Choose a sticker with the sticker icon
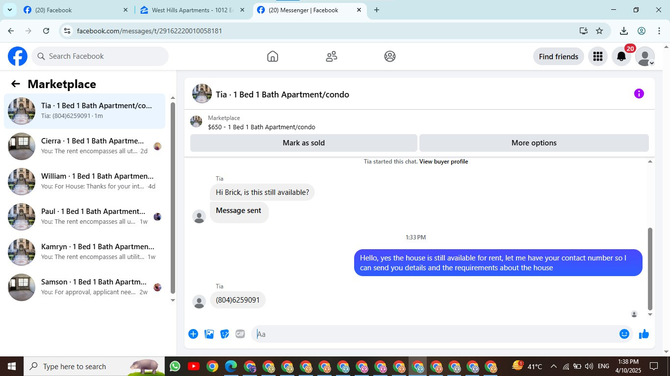 pyautogui.click(x=225, y=334)
